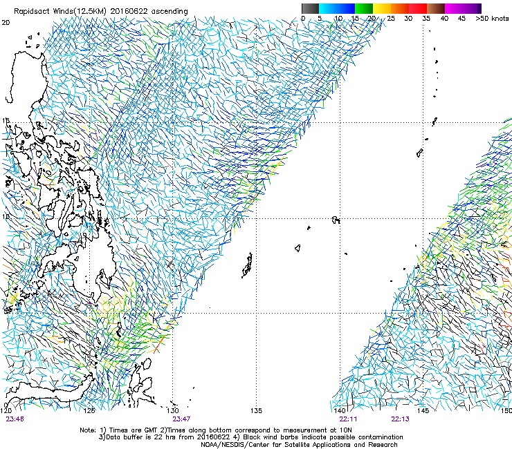
Task: Click longitude label '125' on bottom axis
Action: (89, 410)
